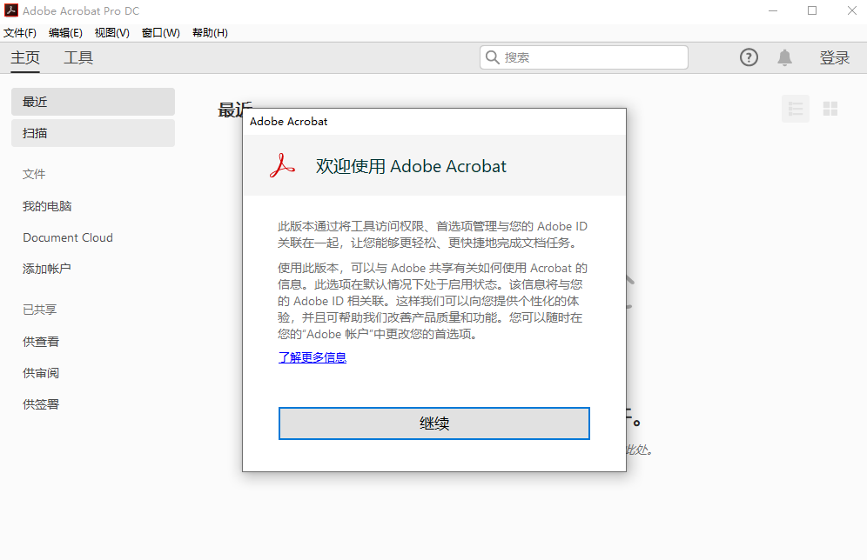Viewport: 867px width, 560px height.
Task: Open the 了解更多信息 link
Action: [312, 357]
